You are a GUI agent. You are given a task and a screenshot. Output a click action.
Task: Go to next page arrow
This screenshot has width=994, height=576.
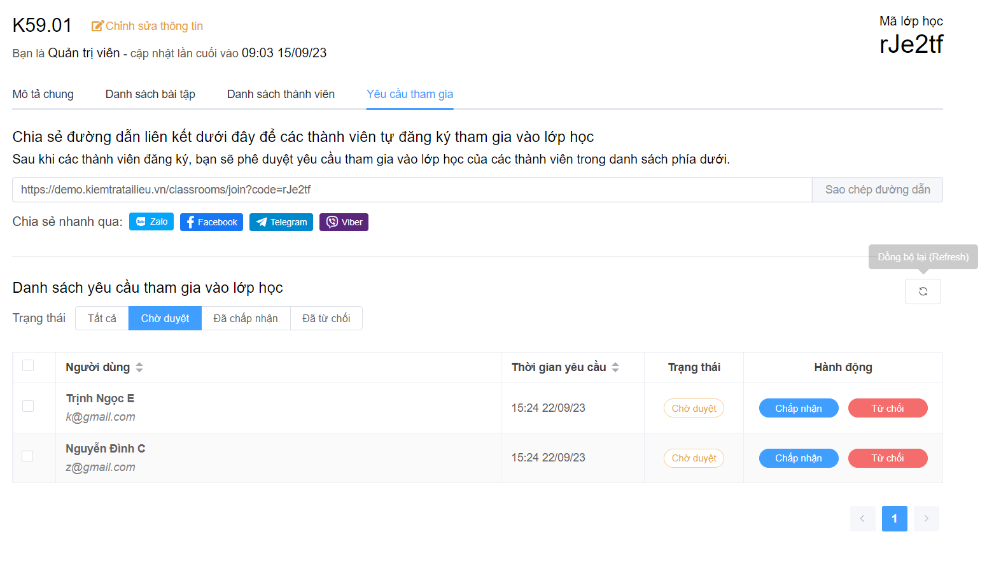point(926,519)
